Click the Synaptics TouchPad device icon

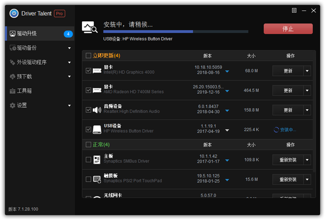coord(97,179)
